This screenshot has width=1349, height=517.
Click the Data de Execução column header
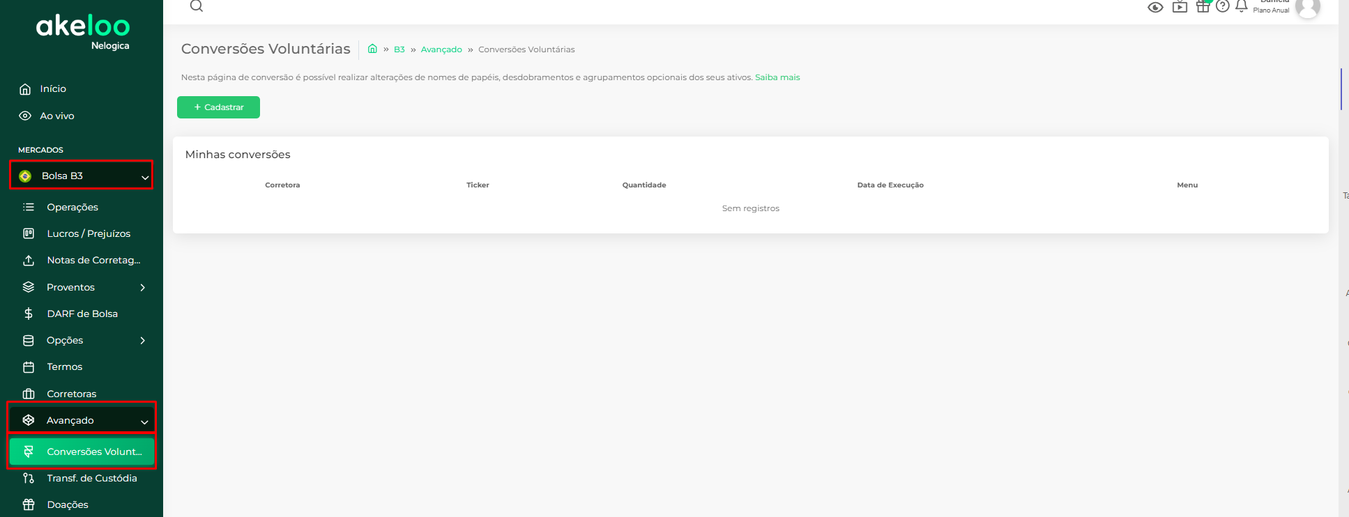click(x=890, y=185)
